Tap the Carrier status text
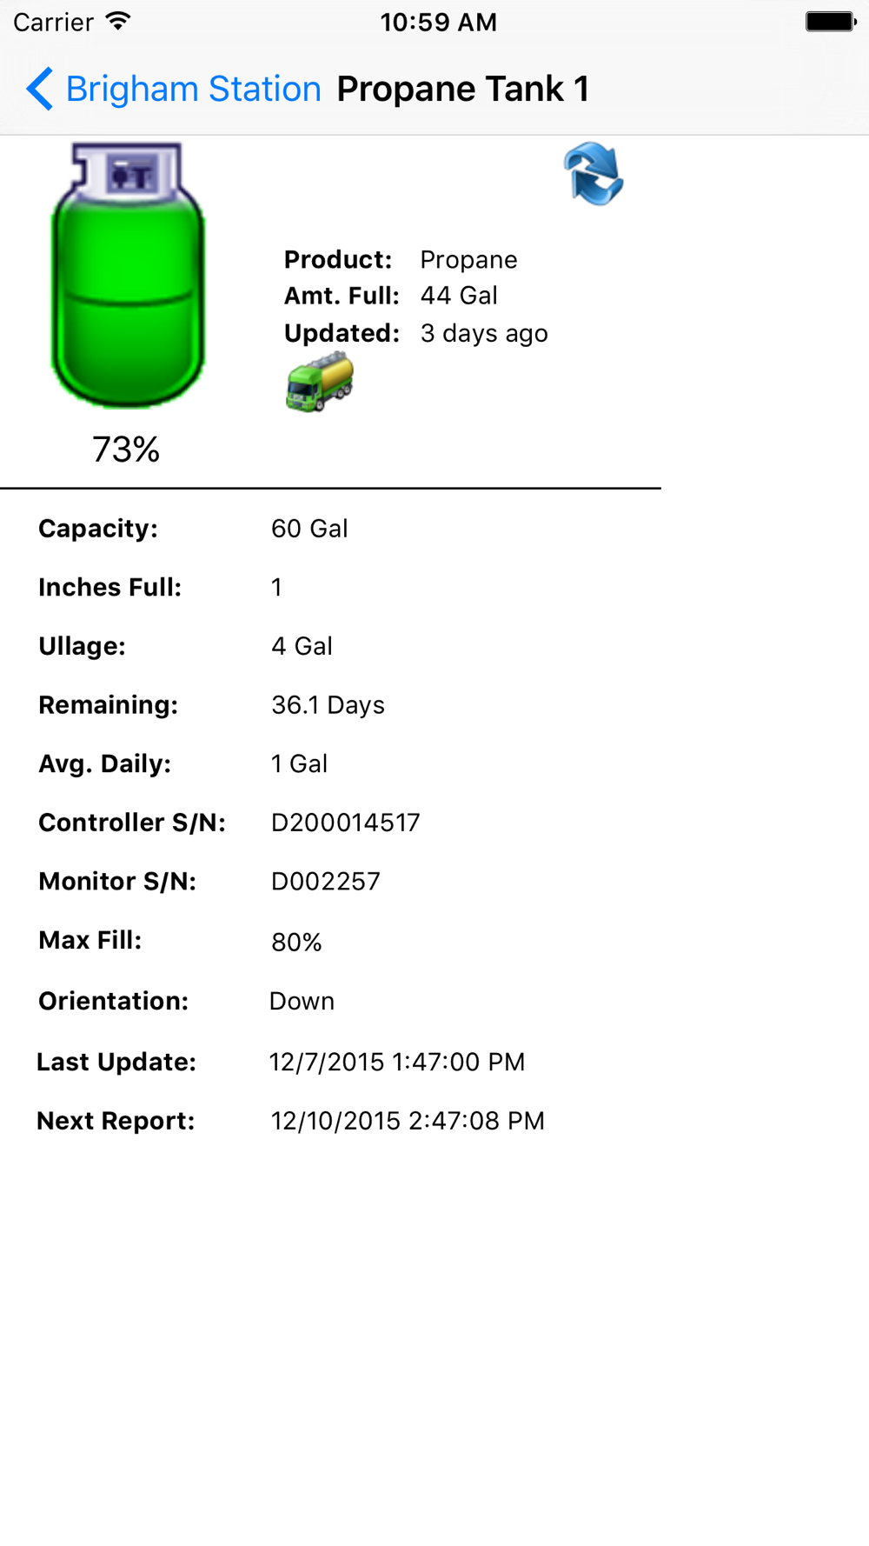Viewport: 869px width, 1546px height. coord(53,22)
